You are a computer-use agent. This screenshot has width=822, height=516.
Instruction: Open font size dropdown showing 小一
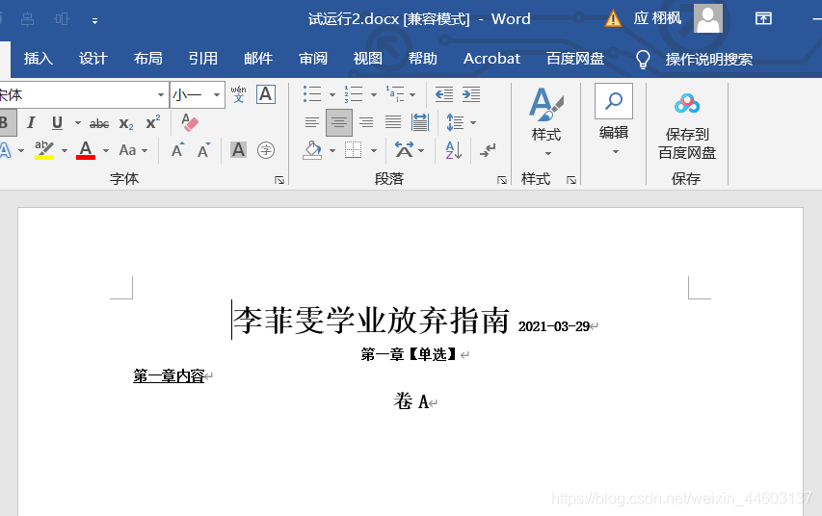(x=217, y=94)
